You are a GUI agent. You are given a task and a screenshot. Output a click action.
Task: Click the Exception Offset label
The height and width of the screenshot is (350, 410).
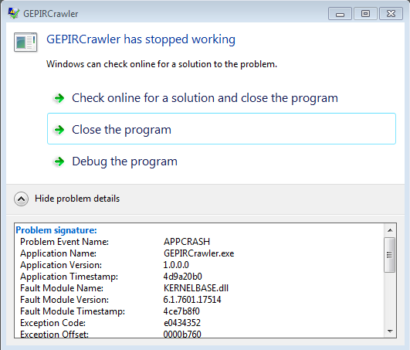click(x=54, y=334)
